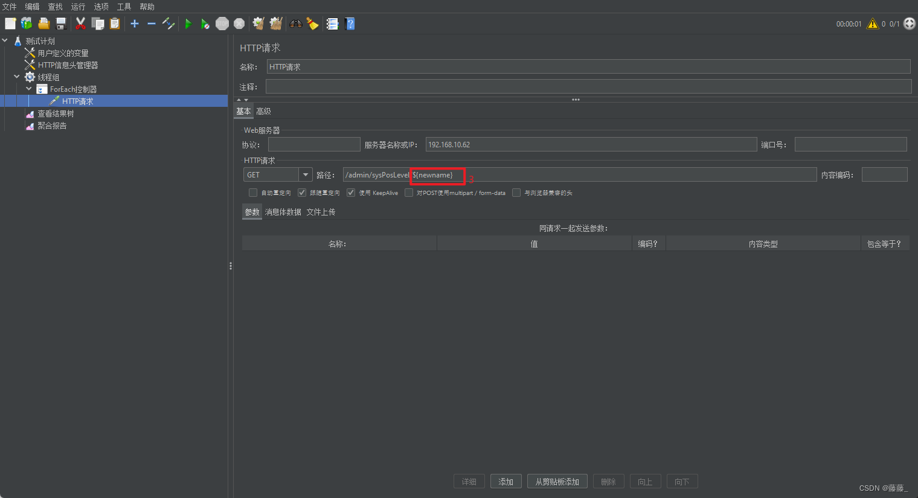Select 查看结果树 in the tree
The width and height of the screenshot is (918, 498).
coord(56,113)
